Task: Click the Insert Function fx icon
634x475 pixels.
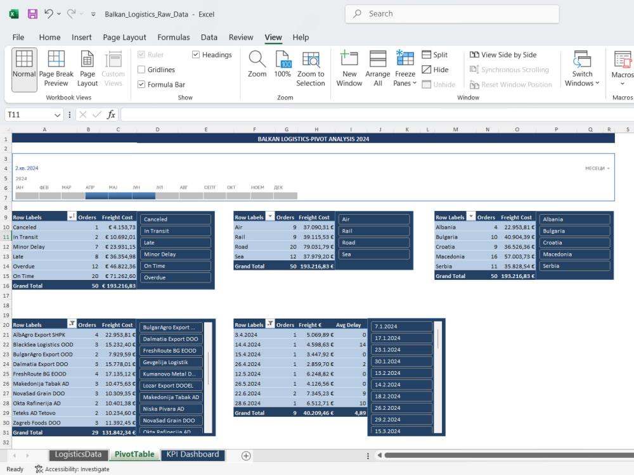Action: pos(111,115)
